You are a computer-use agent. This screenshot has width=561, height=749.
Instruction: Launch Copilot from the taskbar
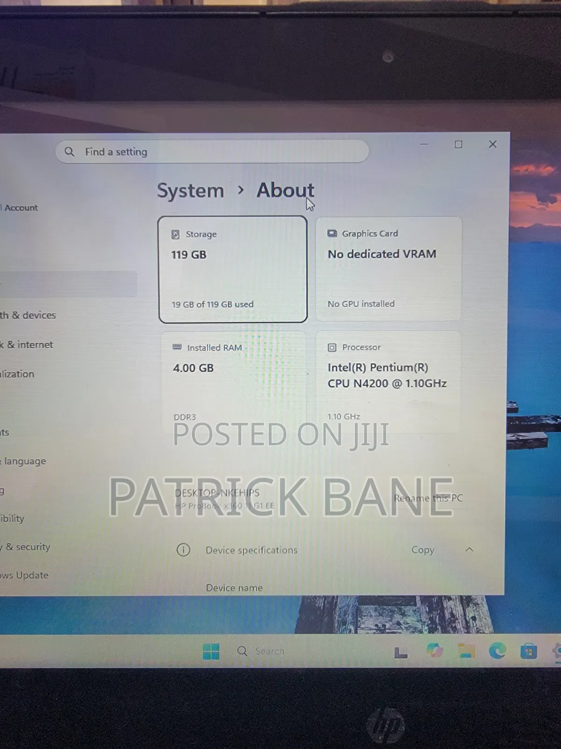[435, 651]
